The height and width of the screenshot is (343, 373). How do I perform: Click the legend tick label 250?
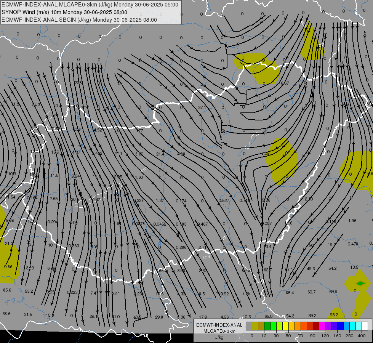349,336
